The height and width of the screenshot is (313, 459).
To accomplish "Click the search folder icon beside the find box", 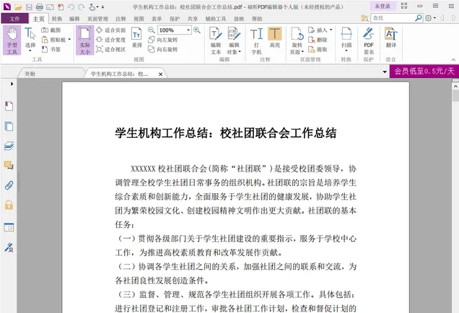I will pos(364,18).
